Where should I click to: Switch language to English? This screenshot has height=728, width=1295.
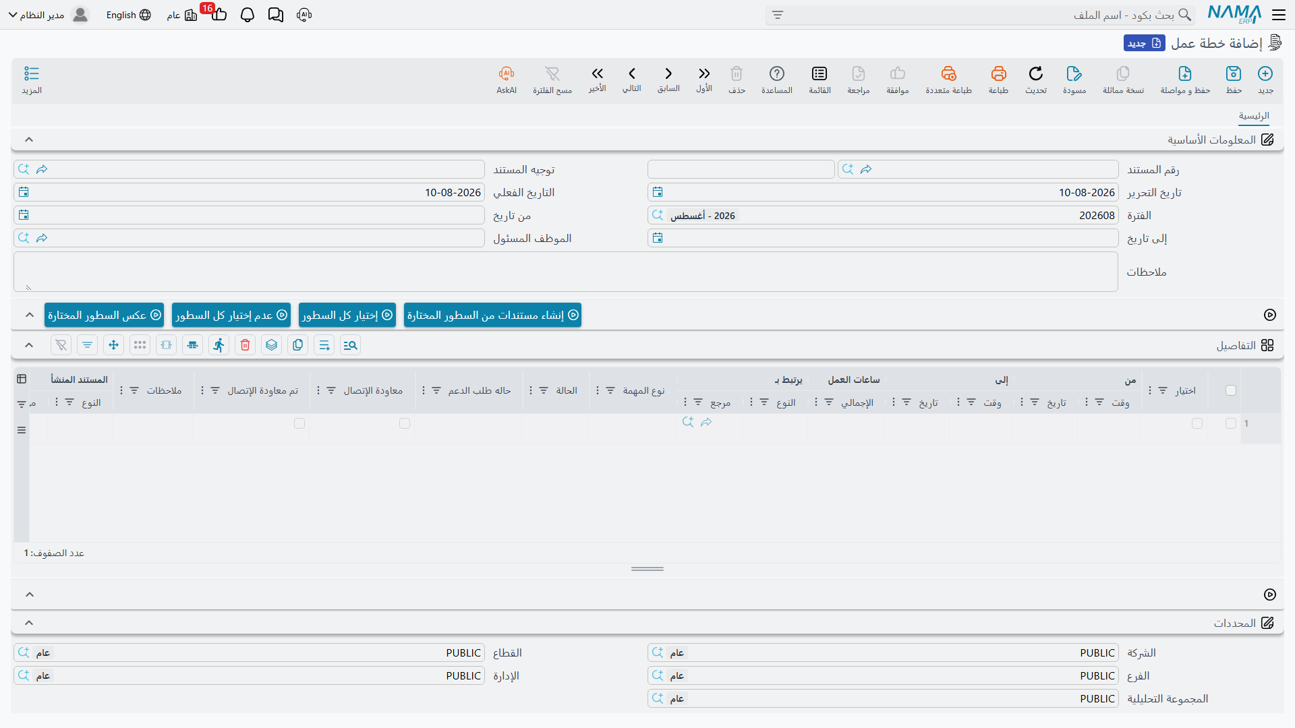click(128, 15)
